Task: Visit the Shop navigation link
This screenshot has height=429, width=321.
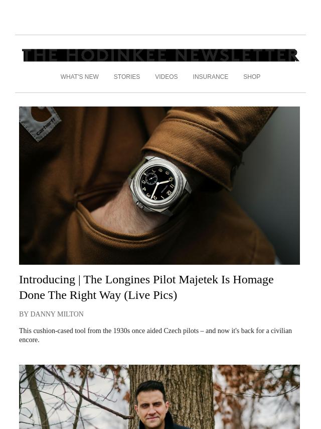Action: tap(252, 77)
